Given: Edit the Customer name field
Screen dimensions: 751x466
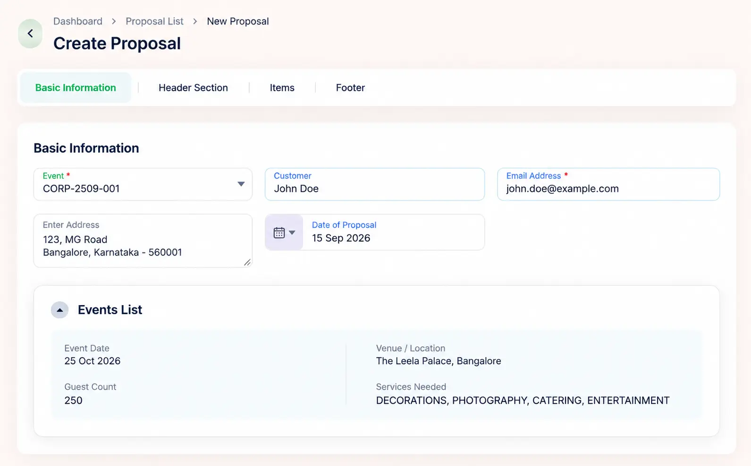Looking at the screenshot, I should click(x=375, y=184).
